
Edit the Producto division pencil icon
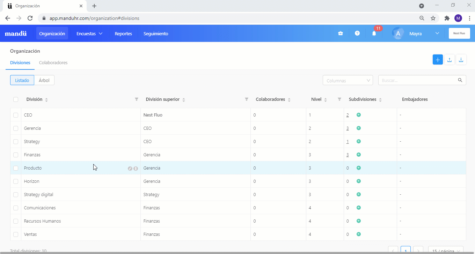tap(130, 168)
